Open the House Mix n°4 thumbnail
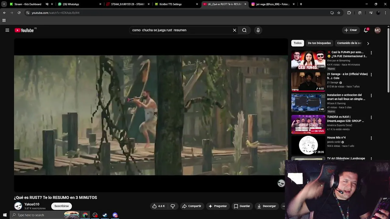Image resolution: width=390 pixels, height=219 pixels. tap(308, 145)
